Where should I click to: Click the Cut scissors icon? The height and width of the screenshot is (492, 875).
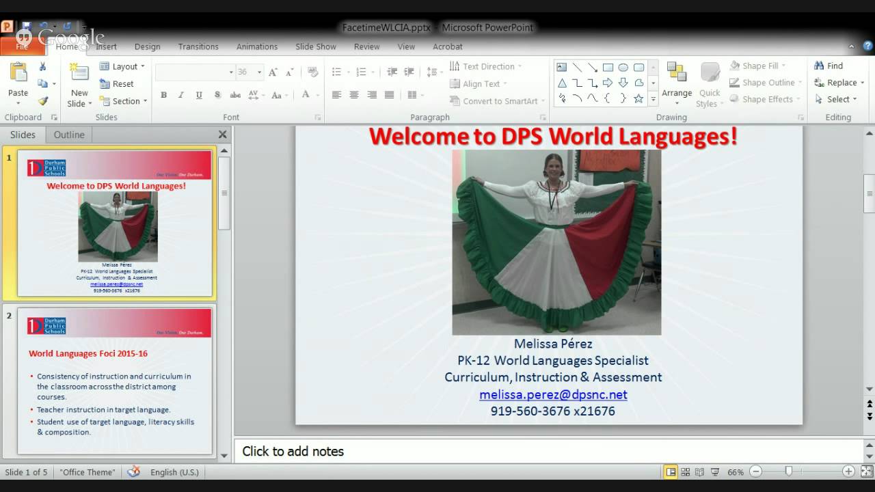(42, 67)
